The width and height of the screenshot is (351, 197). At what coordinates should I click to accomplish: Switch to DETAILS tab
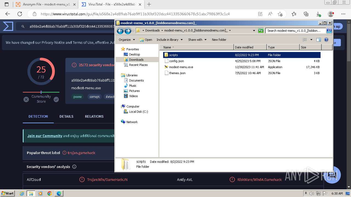pyautogui.click(x=66, y=116)
